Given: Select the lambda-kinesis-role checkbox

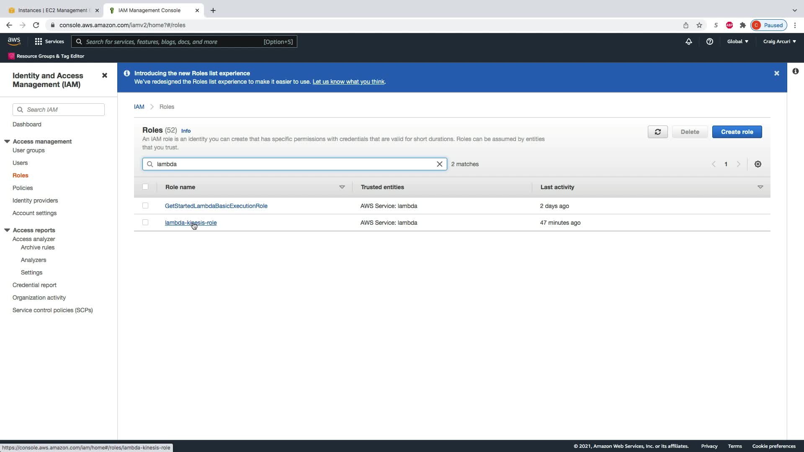Looking at the screenshot, I should 145,222.
